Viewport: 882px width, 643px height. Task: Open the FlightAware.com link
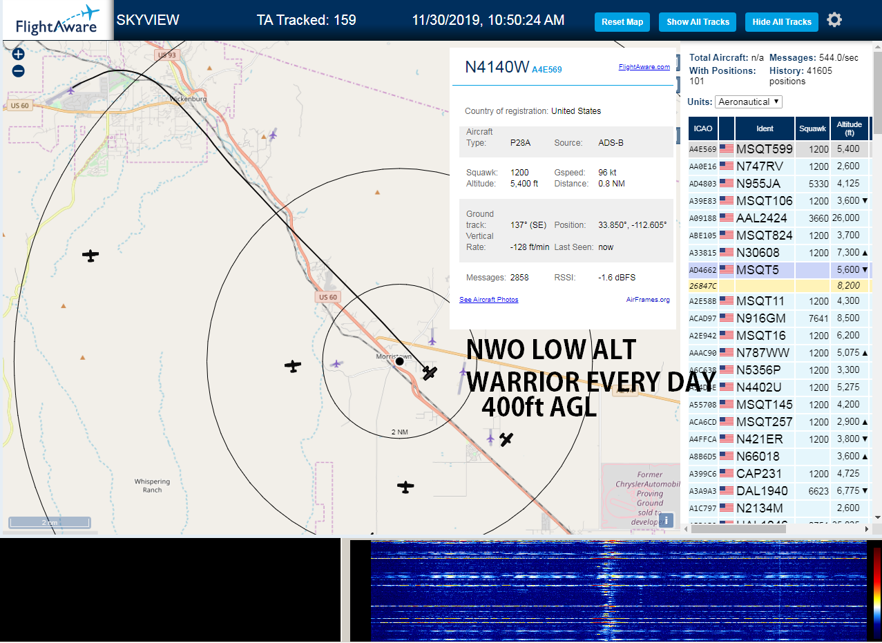[x=644, y=67]
